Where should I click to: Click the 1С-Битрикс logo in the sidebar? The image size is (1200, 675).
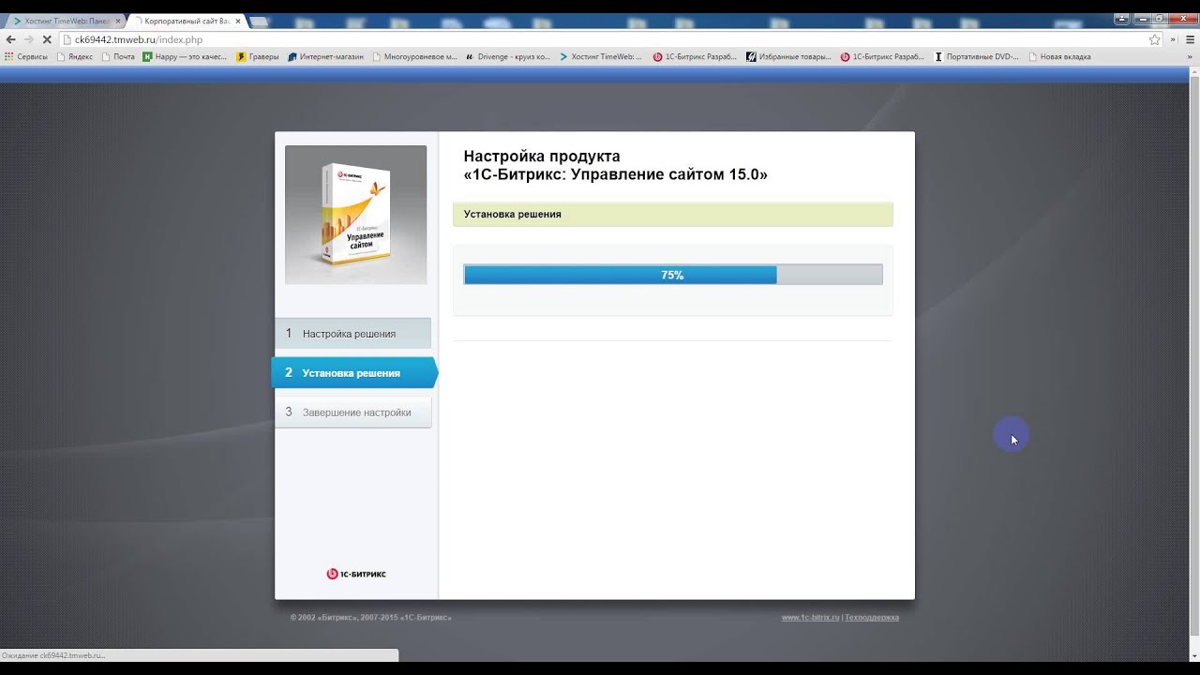click(356, 574)
